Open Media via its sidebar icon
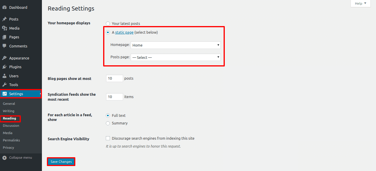This screenshot has height=171, width=376. tap(4, 28)
